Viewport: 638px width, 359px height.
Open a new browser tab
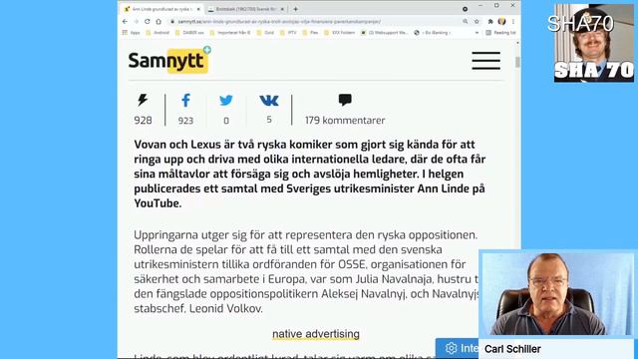[x=295, y=9]
